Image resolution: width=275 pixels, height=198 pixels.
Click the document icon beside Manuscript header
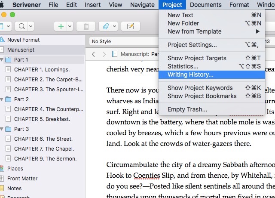point(115,54)
